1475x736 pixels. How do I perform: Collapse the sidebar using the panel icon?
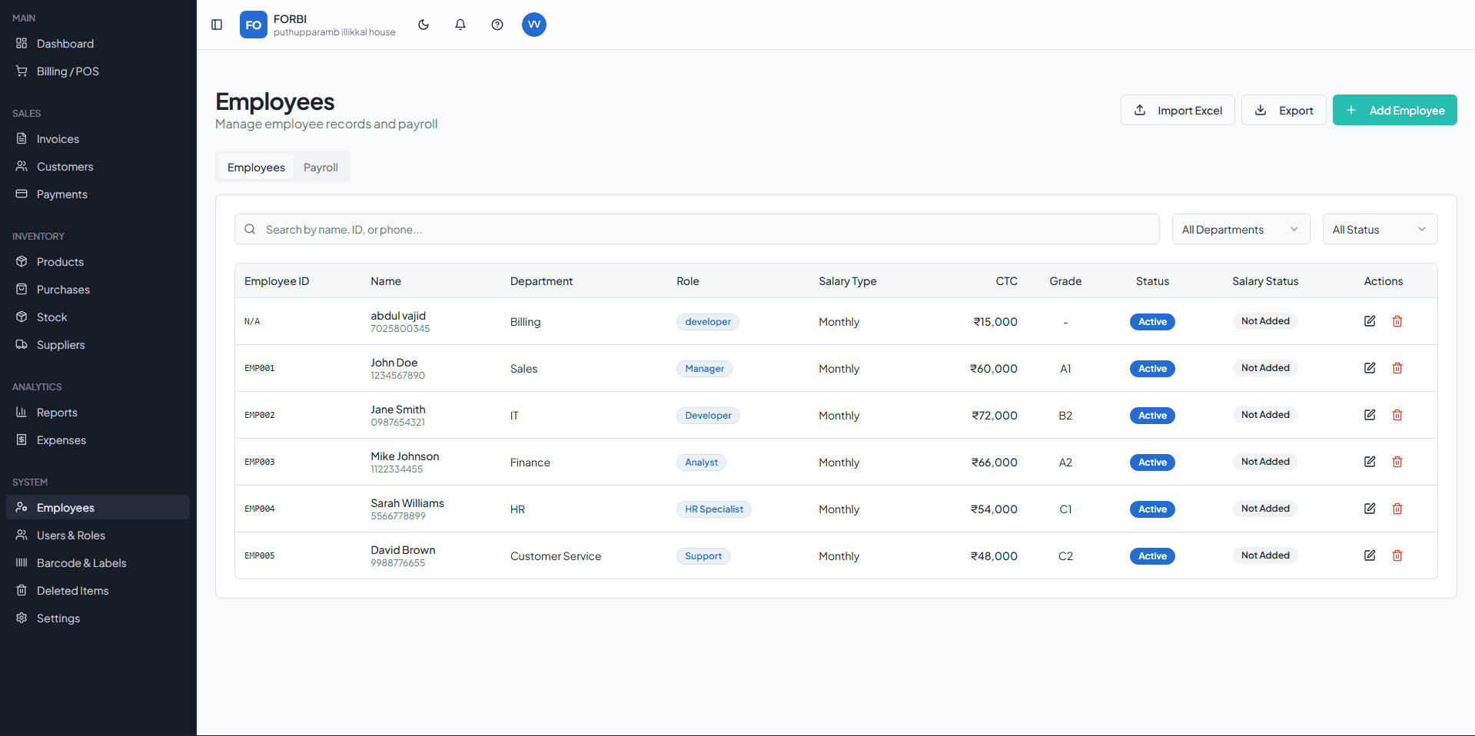(x=217, y=25)
